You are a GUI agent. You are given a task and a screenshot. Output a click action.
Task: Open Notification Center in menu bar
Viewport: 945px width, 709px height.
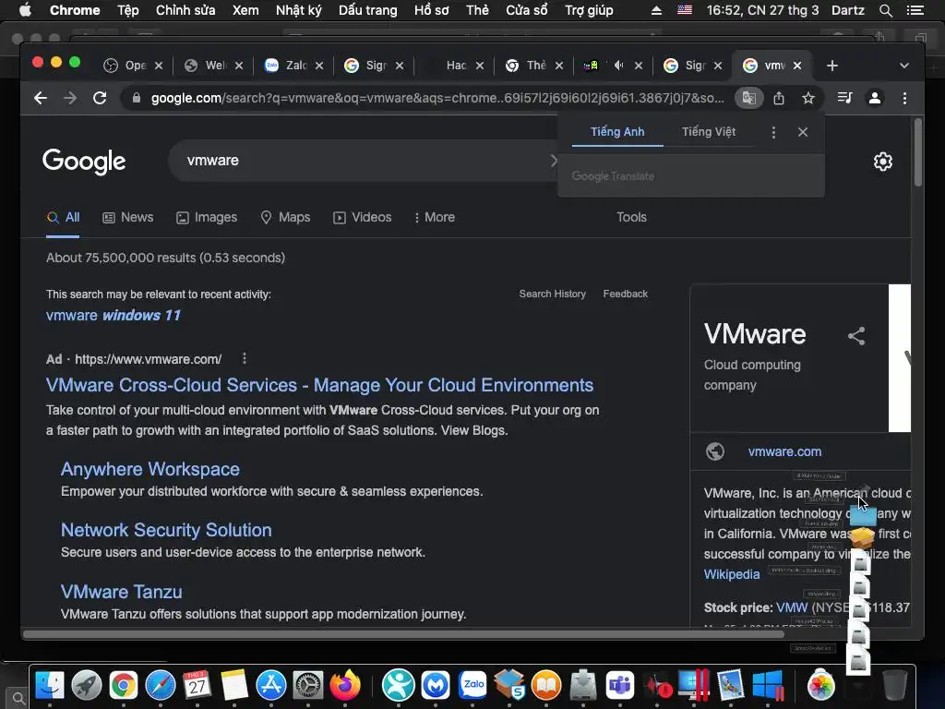point(915,10)
